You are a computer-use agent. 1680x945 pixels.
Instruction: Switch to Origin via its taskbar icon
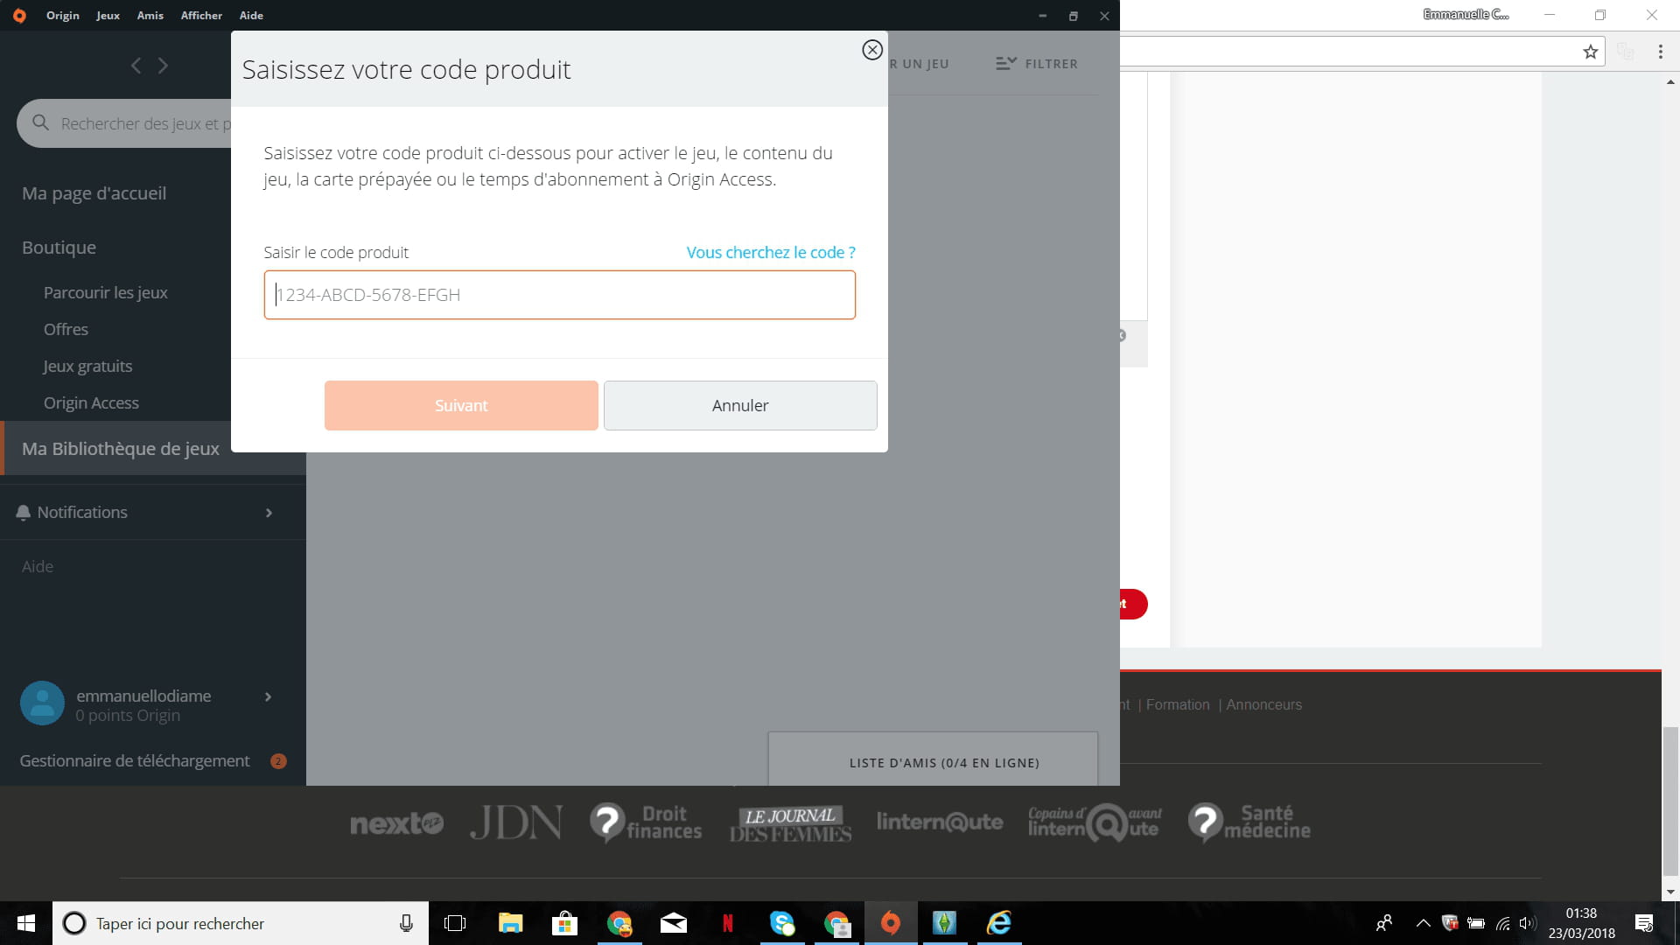890,923
